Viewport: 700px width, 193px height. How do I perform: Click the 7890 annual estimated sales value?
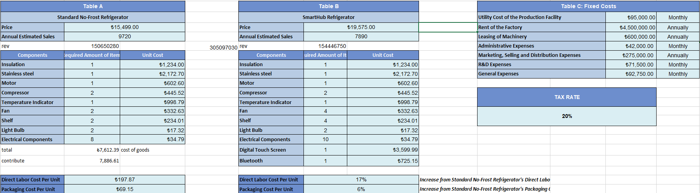pos(361,36)
